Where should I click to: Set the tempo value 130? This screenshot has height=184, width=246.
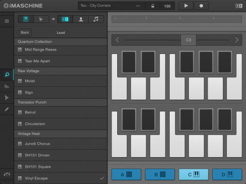[167, 6]
